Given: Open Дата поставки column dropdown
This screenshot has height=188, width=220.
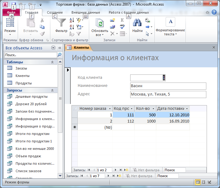Looking at the screenshot, I should point(187,109).
